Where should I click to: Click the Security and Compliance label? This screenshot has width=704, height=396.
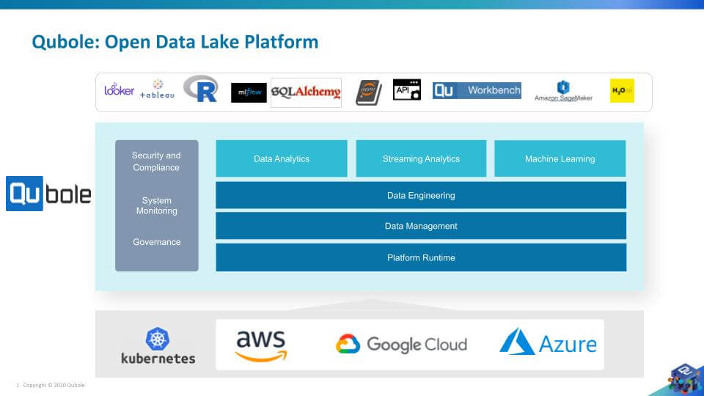[156, 161]
